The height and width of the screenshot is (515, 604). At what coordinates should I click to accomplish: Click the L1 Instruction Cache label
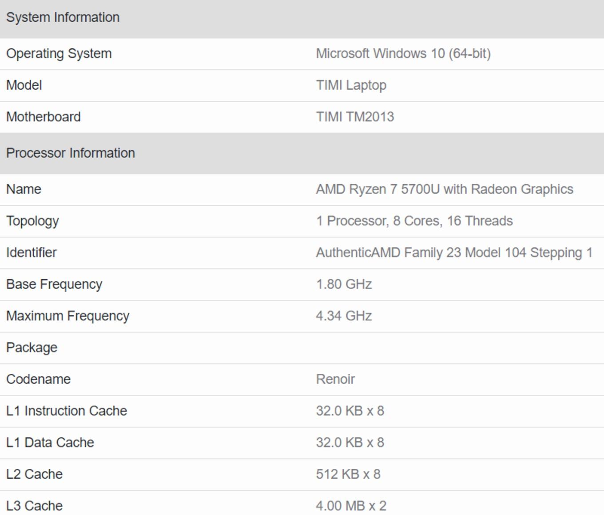point(67,411)
